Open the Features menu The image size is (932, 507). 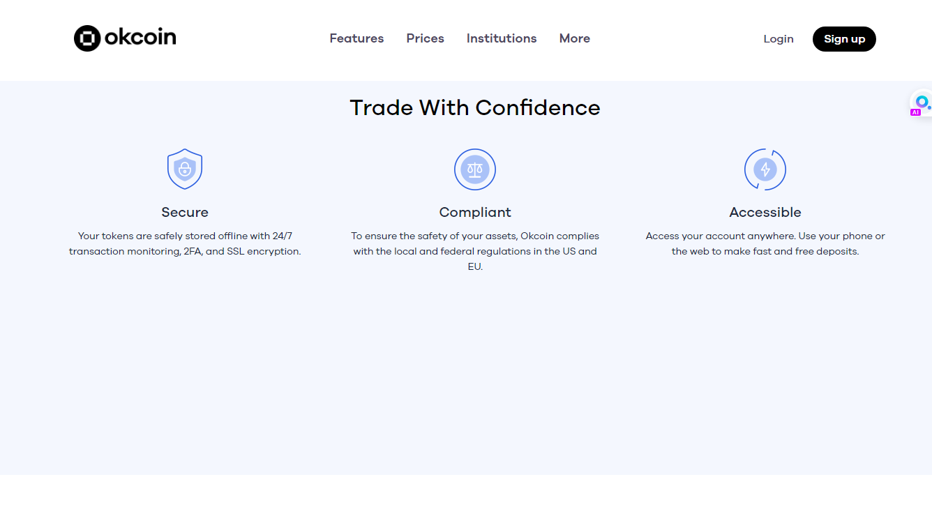coord(356,38)
